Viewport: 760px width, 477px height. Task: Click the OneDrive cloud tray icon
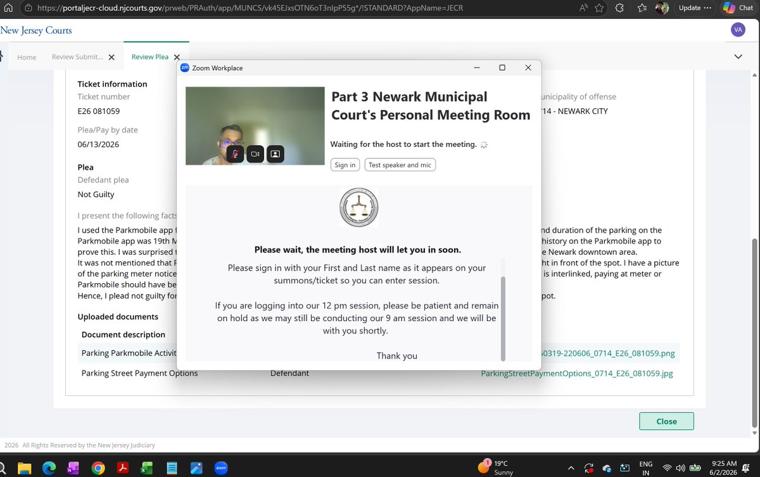(607, 468)
